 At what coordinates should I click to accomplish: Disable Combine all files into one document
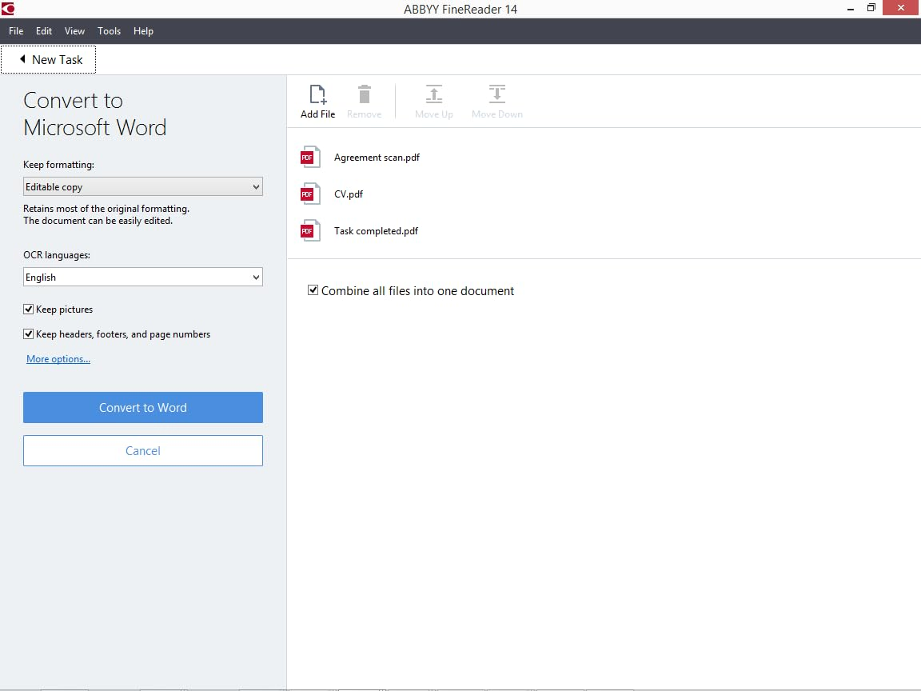pyautogui.click(x=313, y=291)
